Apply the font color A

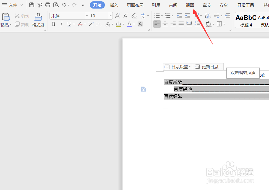point(129,24)
